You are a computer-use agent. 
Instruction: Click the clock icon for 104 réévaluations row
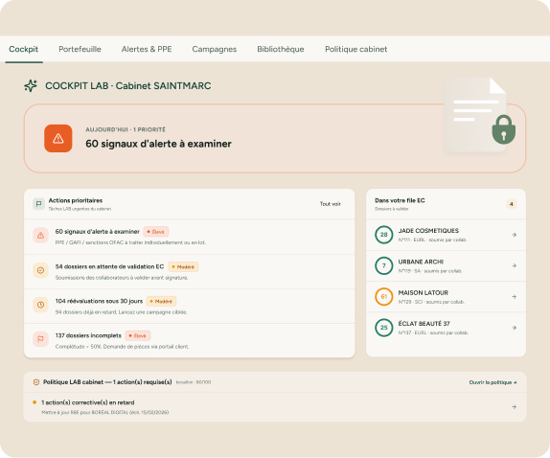click(40, 305)
